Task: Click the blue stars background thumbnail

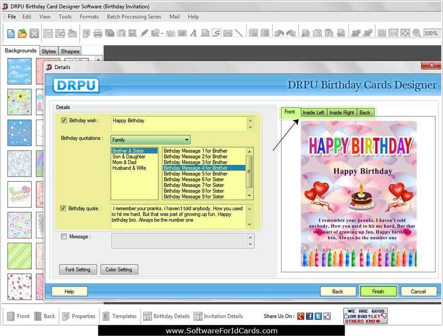Action: click(20, 133)
